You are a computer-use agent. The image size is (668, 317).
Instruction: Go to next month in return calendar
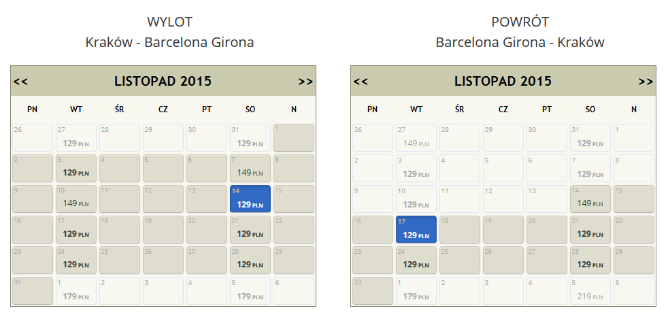pyautogui.click(x=646, y=82)
